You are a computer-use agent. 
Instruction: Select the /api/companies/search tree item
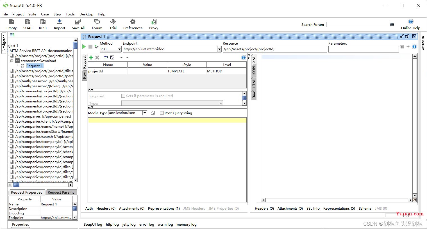[x=44, y=137]
